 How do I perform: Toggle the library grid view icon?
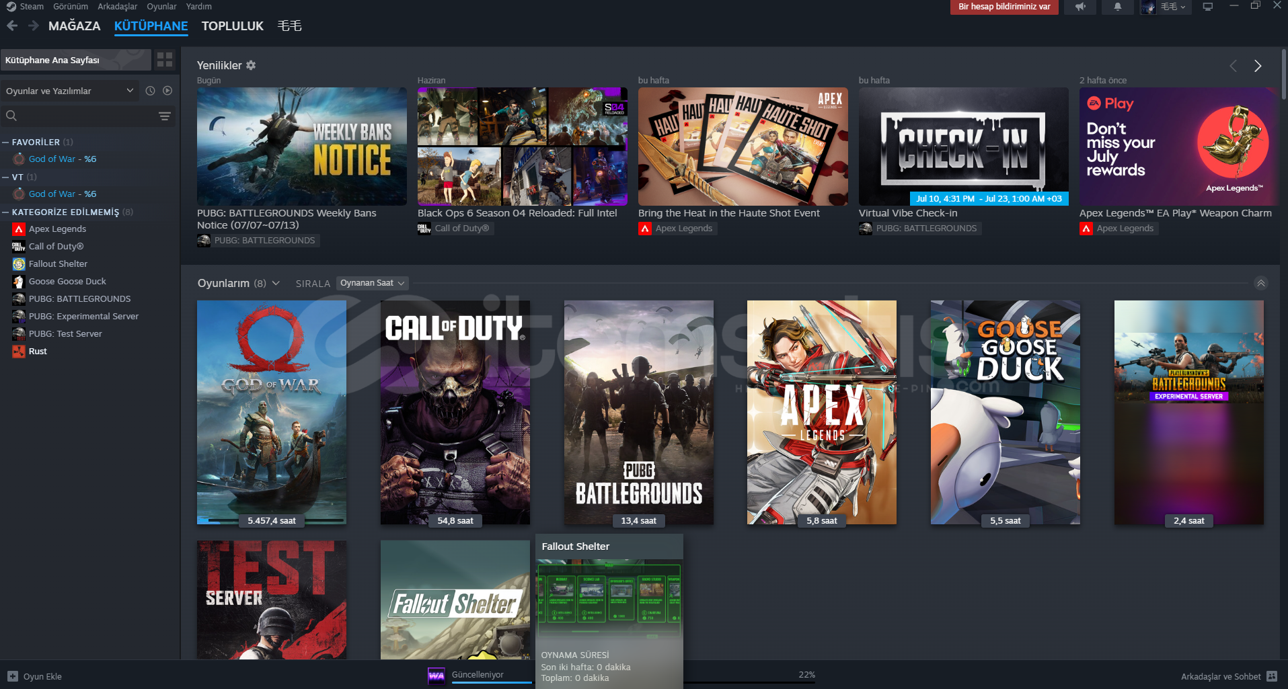click(x=165, y=60)
